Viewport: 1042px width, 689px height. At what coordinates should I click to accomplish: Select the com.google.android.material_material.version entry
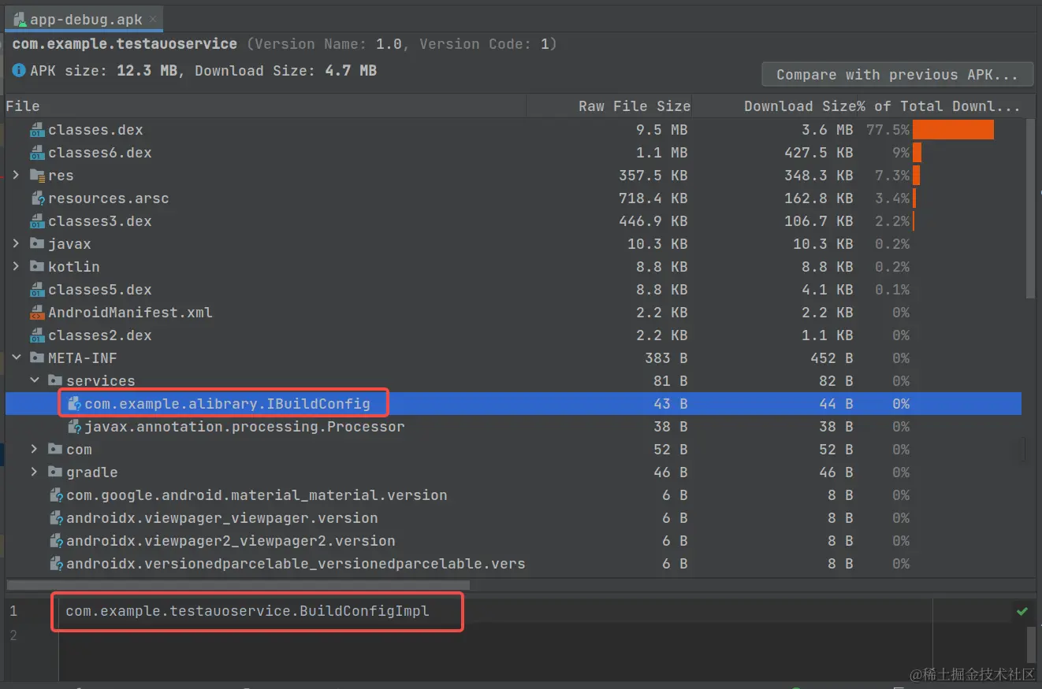tap(252, 495)
